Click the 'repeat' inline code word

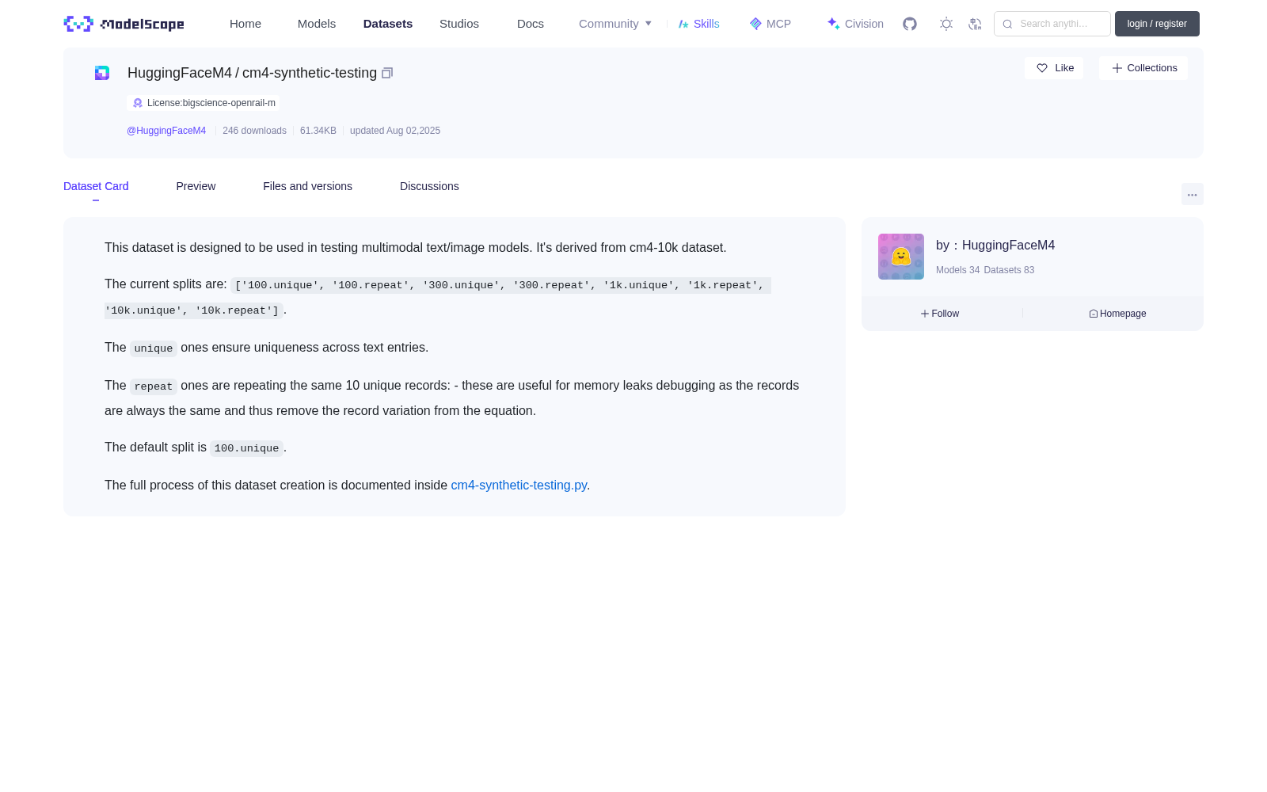154,386
